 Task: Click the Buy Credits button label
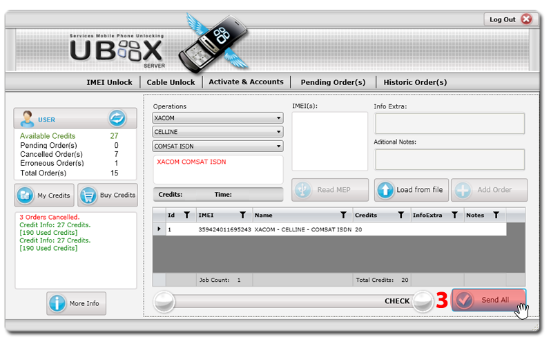coord(117,195)
